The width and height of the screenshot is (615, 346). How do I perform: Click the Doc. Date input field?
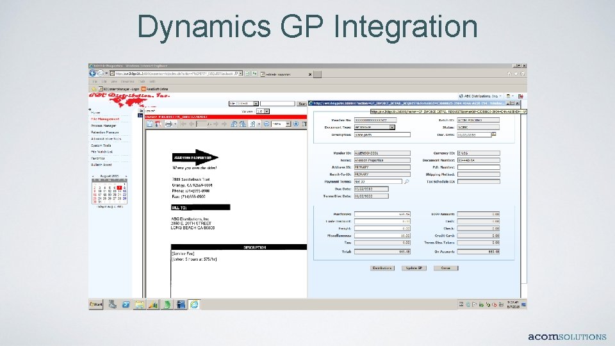click(x=474, y=135)
